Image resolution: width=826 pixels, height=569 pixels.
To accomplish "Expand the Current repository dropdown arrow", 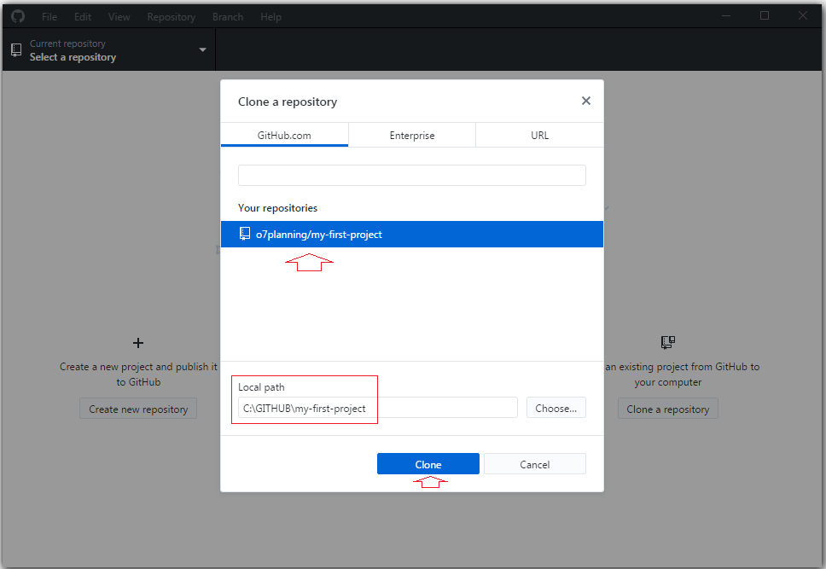I will (x=202, y=50).
